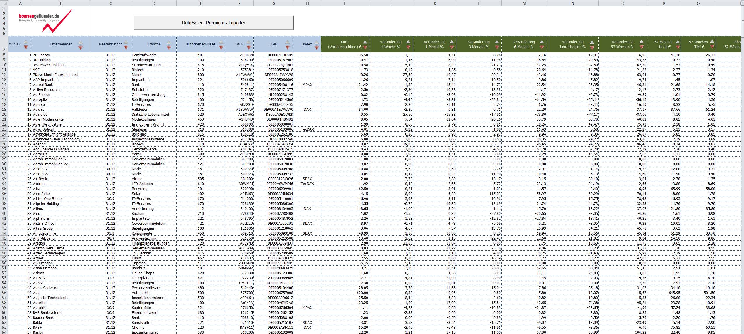Sort Geschäftsjahr column ascending

point(126,42)
